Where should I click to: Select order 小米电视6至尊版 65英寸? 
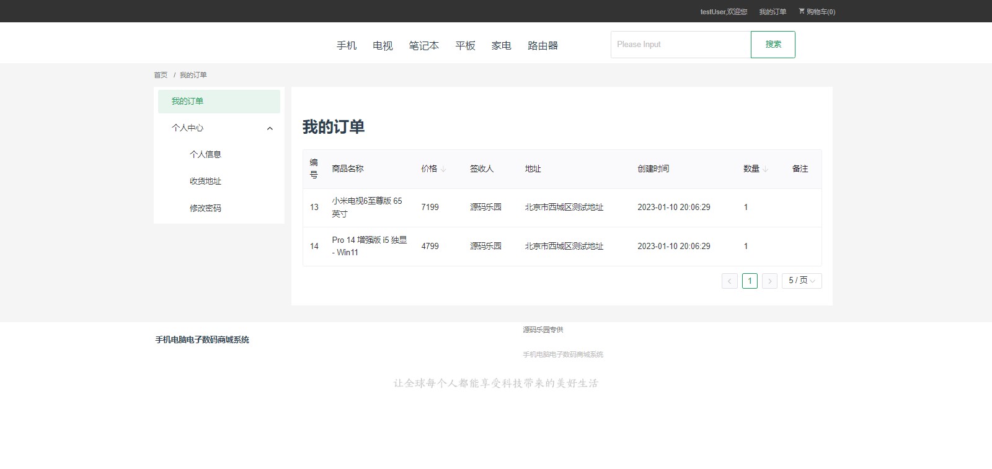(x=367, y=207)
